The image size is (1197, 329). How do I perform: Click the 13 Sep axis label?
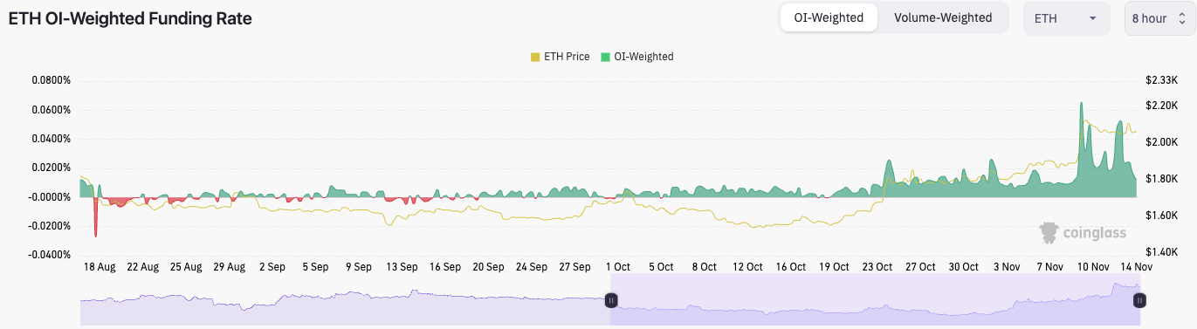(x=402, y=267)
